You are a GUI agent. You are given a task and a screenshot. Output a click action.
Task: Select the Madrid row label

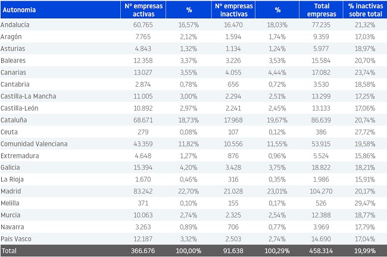11,192
